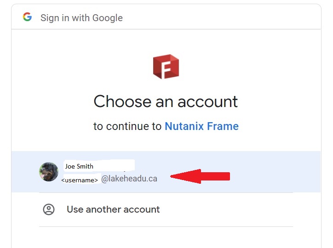Click the red Nutanix Frame cube logo
The width and height of the screenshot is (333, 248).
tap(166, 67)
